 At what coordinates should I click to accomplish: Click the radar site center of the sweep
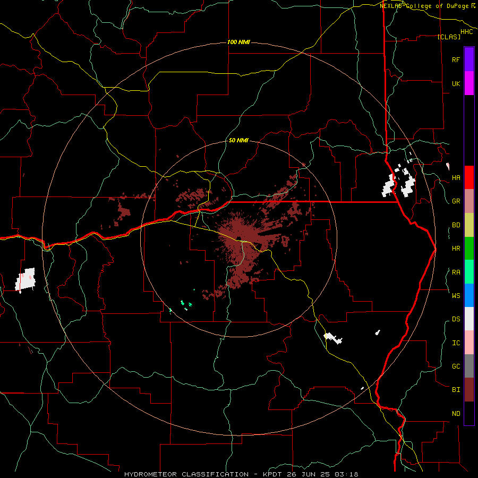238,238
